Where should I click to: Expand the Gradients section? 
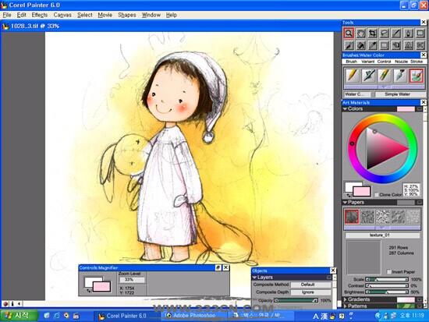pos(346,299)
